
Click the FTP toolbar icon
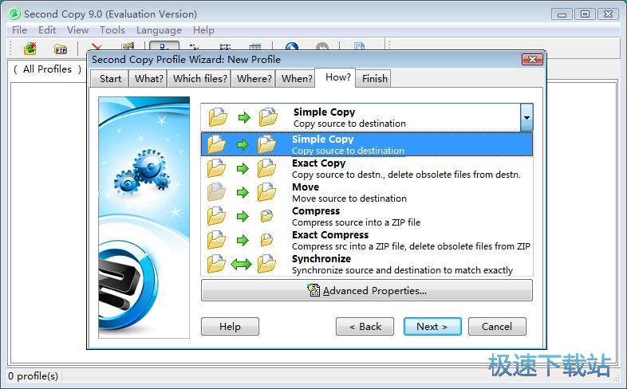pyautogui.click(x=61, y=49)
